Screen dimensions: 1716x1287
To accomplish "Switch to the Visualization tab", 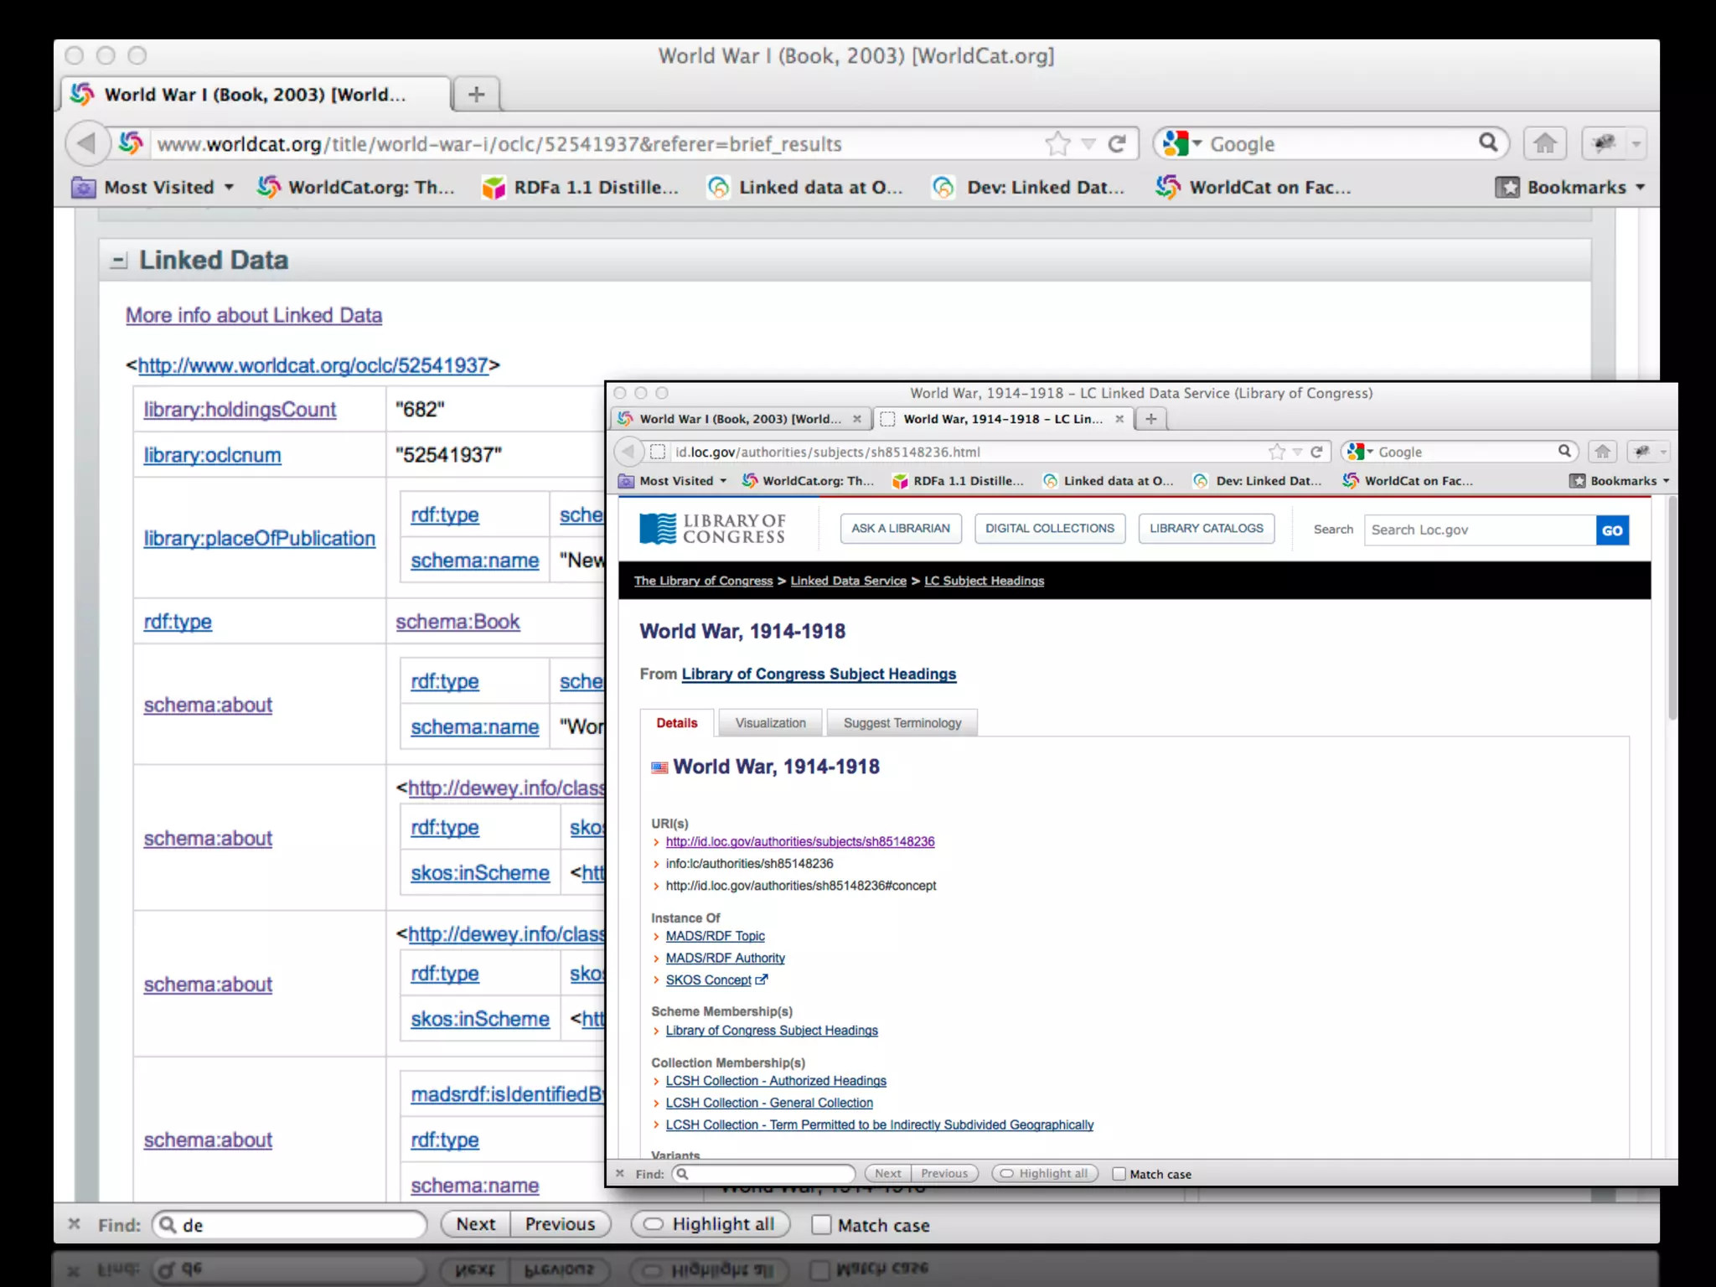I will (770, 723).
